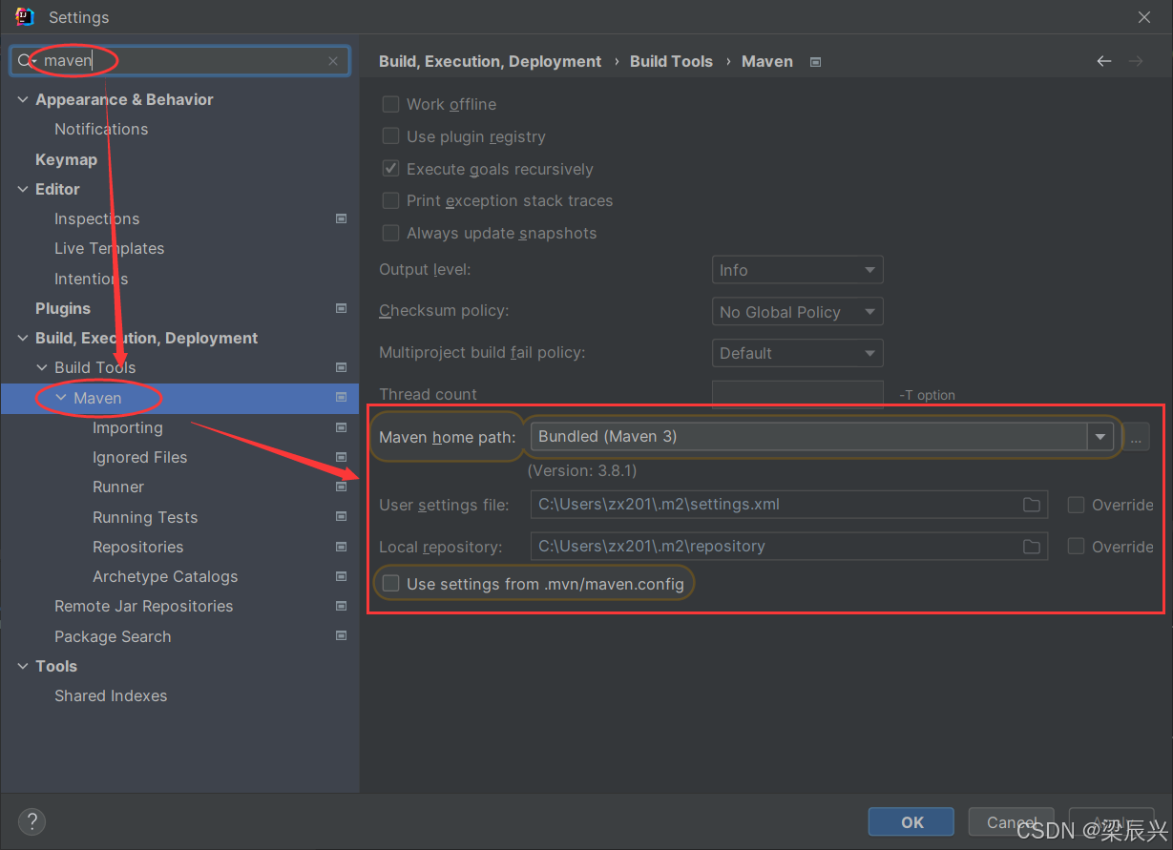Select Shared Indexes page

(111, 695)
